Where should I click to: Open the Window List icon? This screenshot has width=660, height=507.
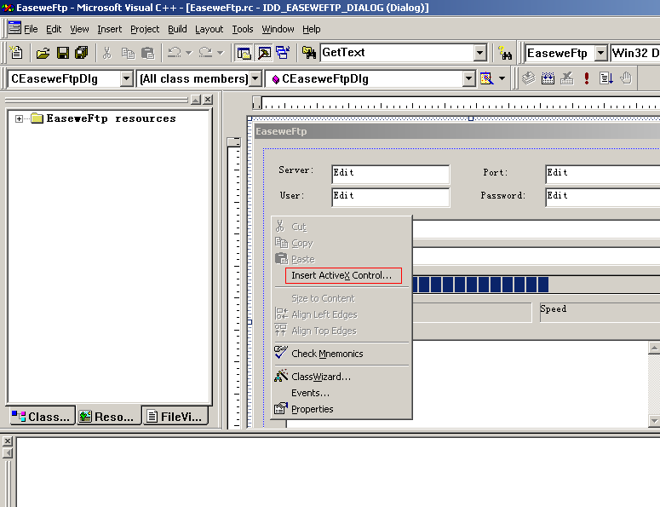[x=283, y=53]
